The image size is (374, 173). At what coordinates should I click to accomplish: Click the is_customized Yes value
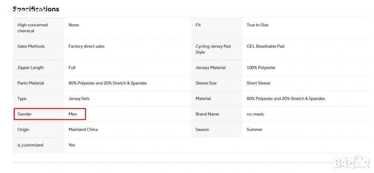(72, 145)
